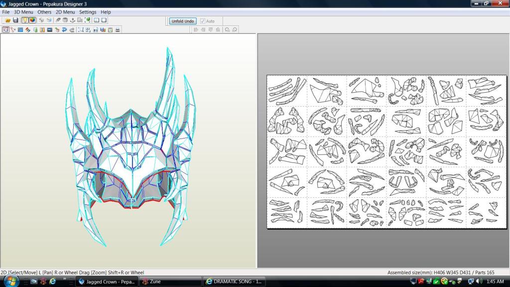Click the red and blue striped icon
Image resolution: width=510 pixels, height=287 pixels.
pyautogui.click(x=28, y=30)
